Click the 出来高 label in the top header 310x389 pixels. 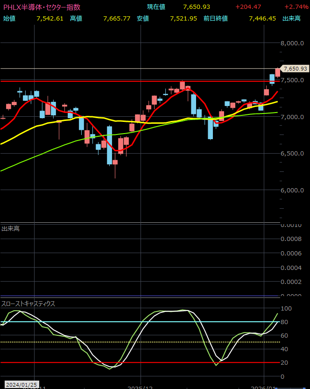[291, 19]
